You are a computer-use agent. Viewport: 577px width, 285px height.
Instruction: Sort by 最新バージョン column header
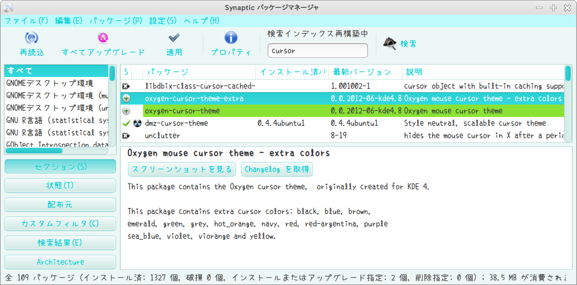[365, 72]
